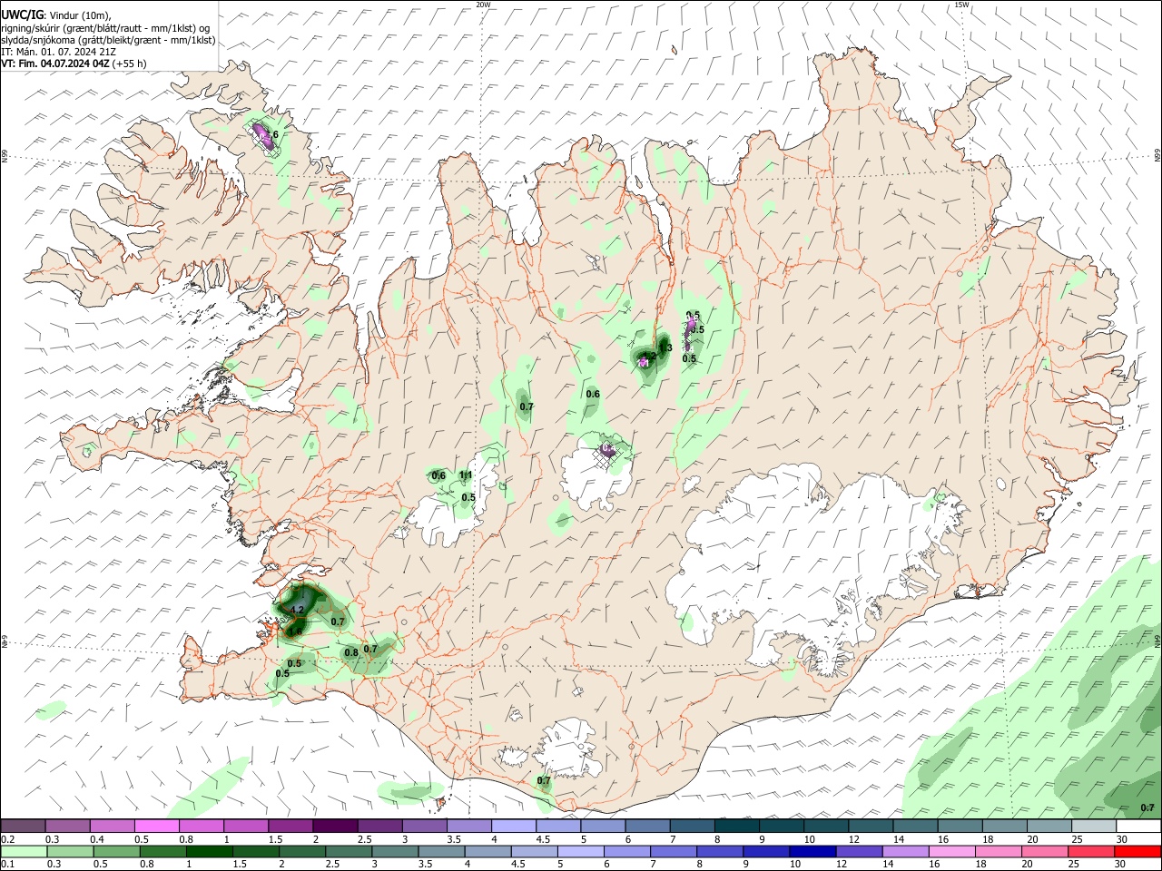Screen dimensions: 1162x871
Task: Click the 4.2 rainfall value on the map
Action: [297, 610]
